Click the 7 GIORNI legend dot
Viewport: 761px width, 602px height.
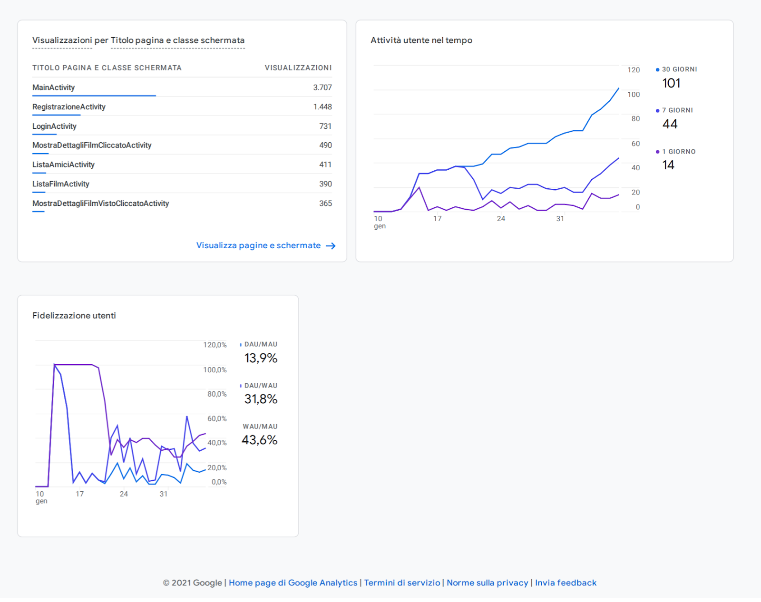coord(657,111)
